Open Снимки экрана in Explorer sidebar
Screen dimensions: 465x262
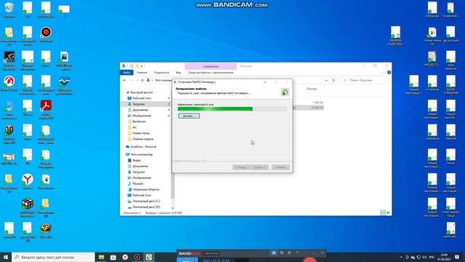click(x=143, y=139)
